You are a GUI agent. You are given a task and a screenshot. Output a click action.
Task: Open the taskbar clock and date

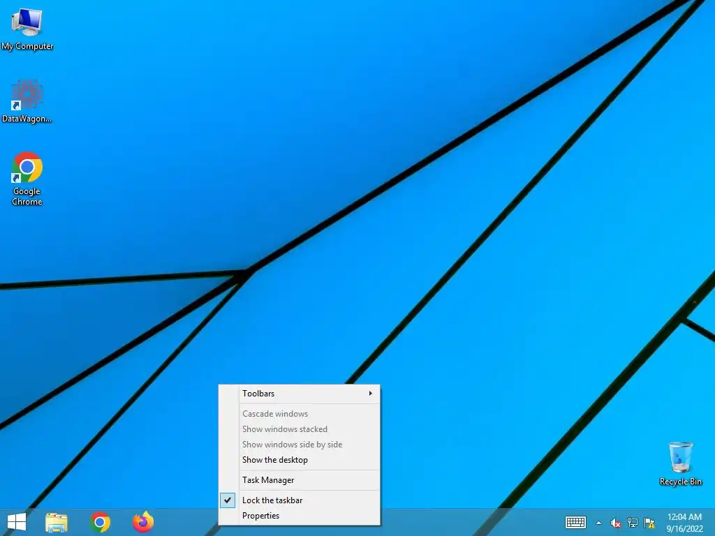click(684, 523)
